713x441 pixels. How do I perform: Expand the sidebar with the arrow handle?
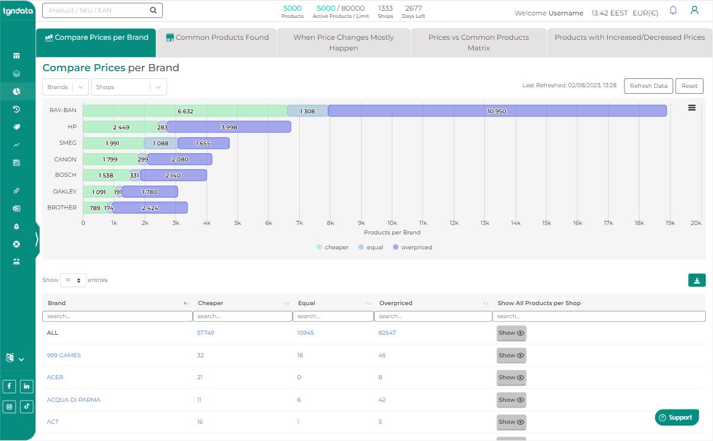pyautogui.click(x=37, y=239)
